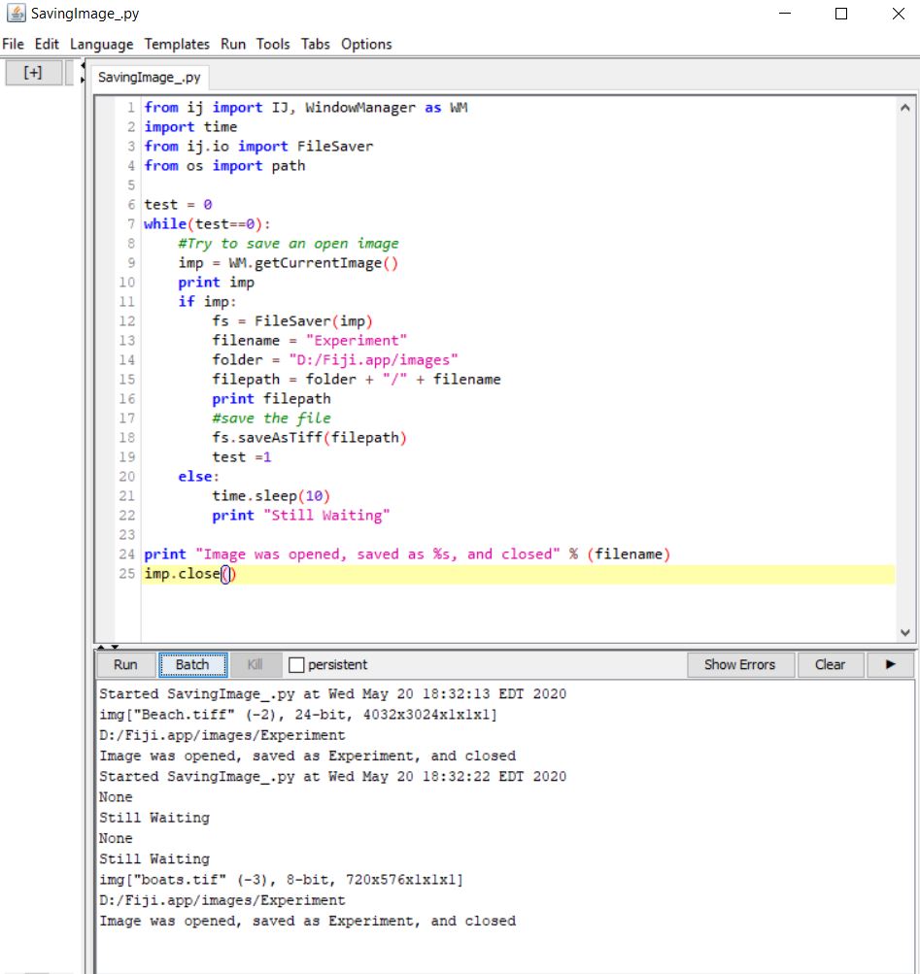Click Show Errors in the console toolbar
This screenshot has height=974, width=920.
(740, 664)
